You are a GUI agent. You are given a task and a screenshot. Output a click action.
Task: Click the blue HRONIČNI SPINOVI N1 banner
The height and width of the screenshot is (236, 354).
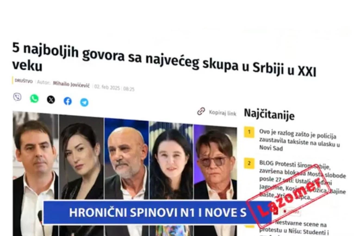pyautogui.click(x=157, y=212)
